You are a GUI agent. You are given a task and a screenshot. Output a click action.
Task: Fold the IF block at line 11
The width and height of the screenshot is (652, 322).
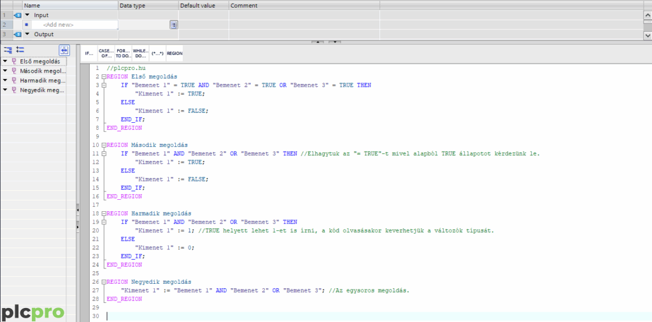coord(104,154)
